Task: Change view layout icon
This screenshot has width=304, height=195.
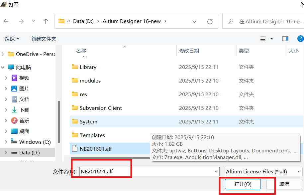Action: [263, 39]
